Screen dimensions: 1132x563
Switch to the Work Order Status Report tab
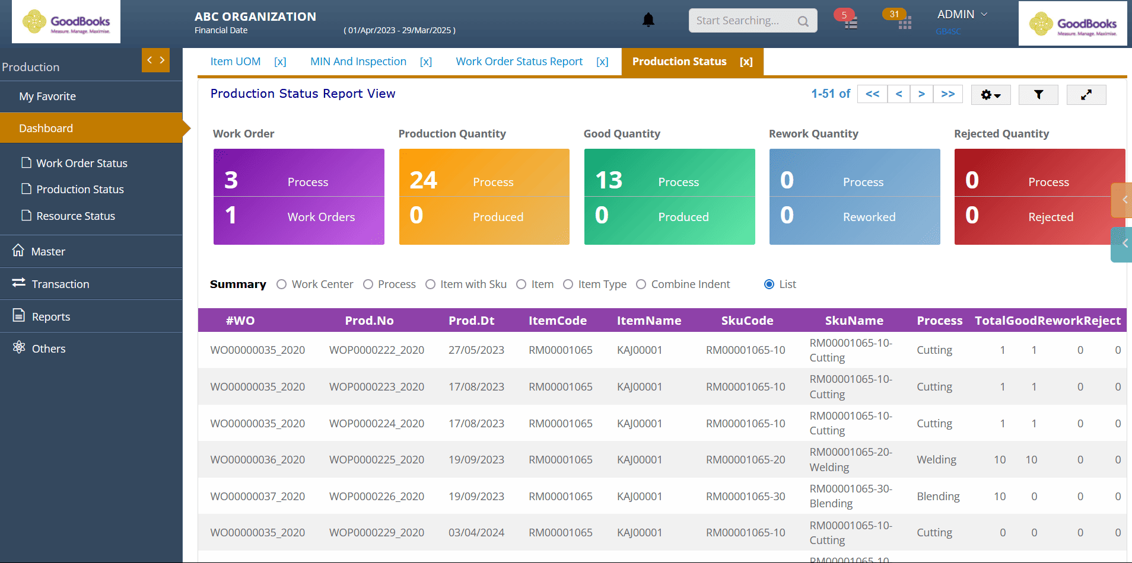point(519,62)
